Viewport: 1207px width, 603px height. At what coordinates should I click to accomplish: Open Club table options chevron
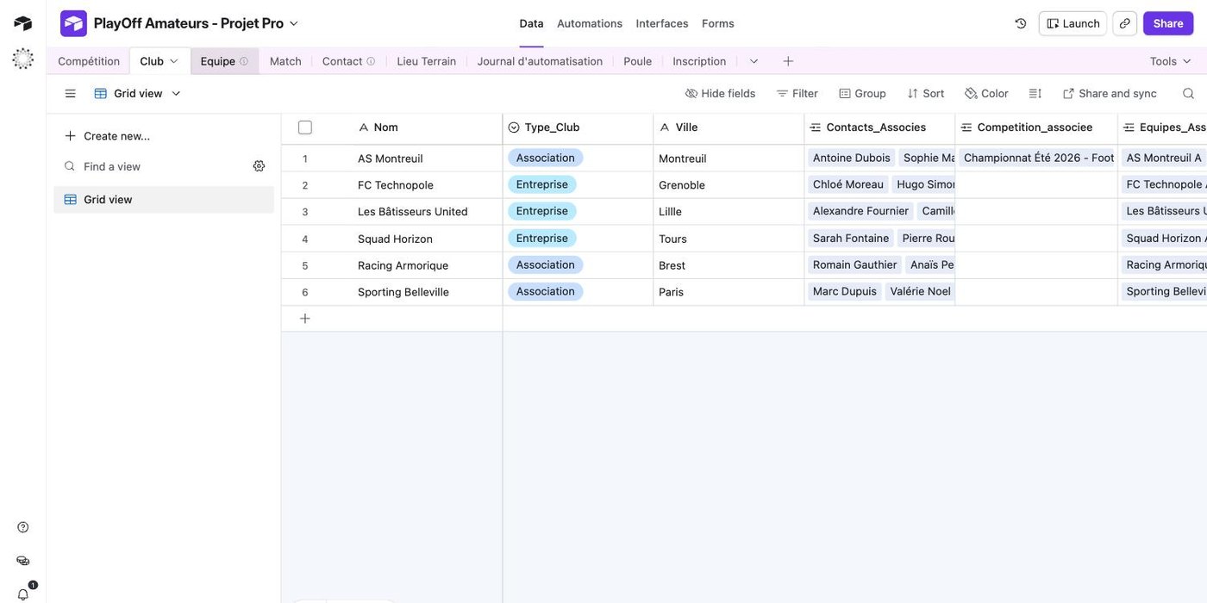pos(173,61)
